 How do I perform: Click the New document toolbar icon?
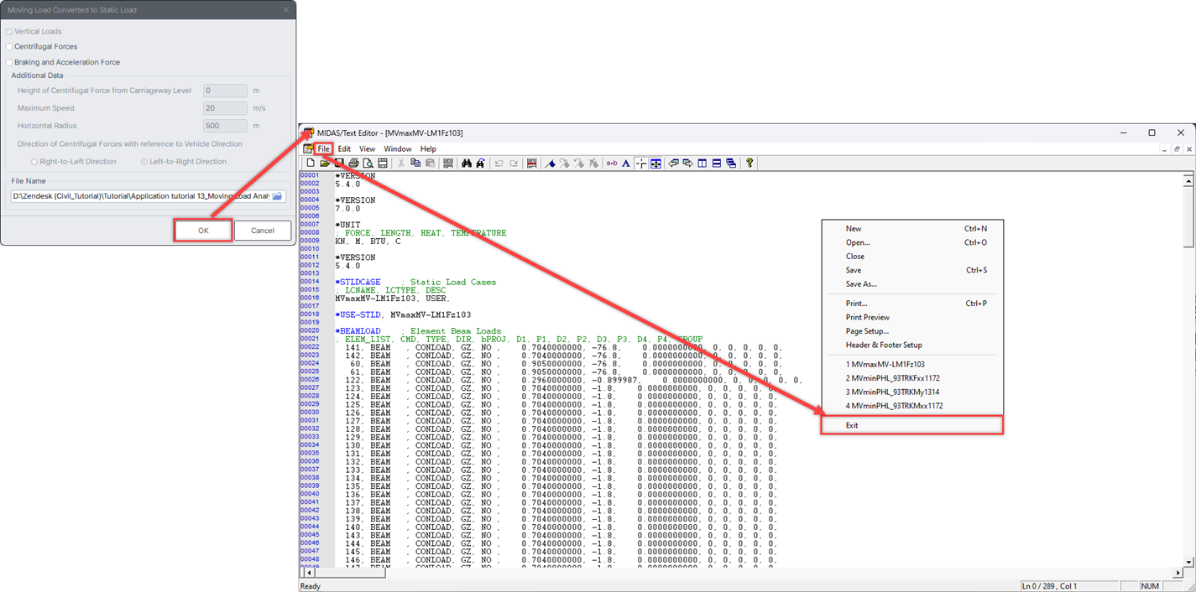click(311, 164)
